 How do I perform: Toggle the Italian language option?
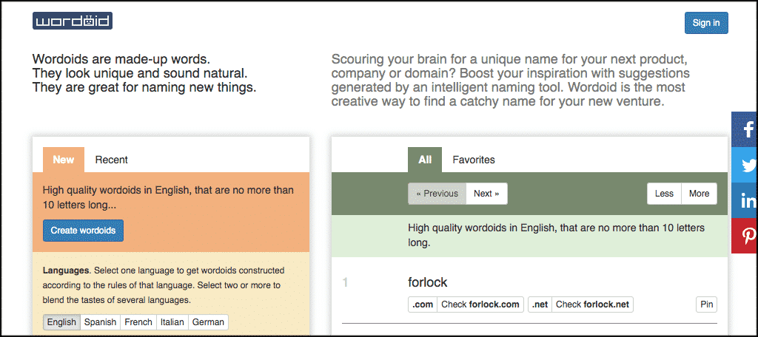(172, 322)
